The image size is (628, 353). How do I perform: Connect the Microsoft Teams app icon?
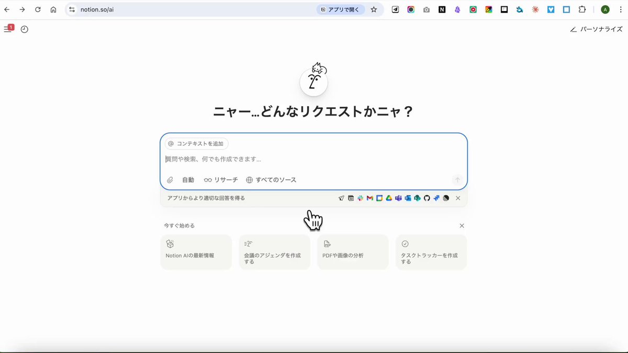[398, 198]
